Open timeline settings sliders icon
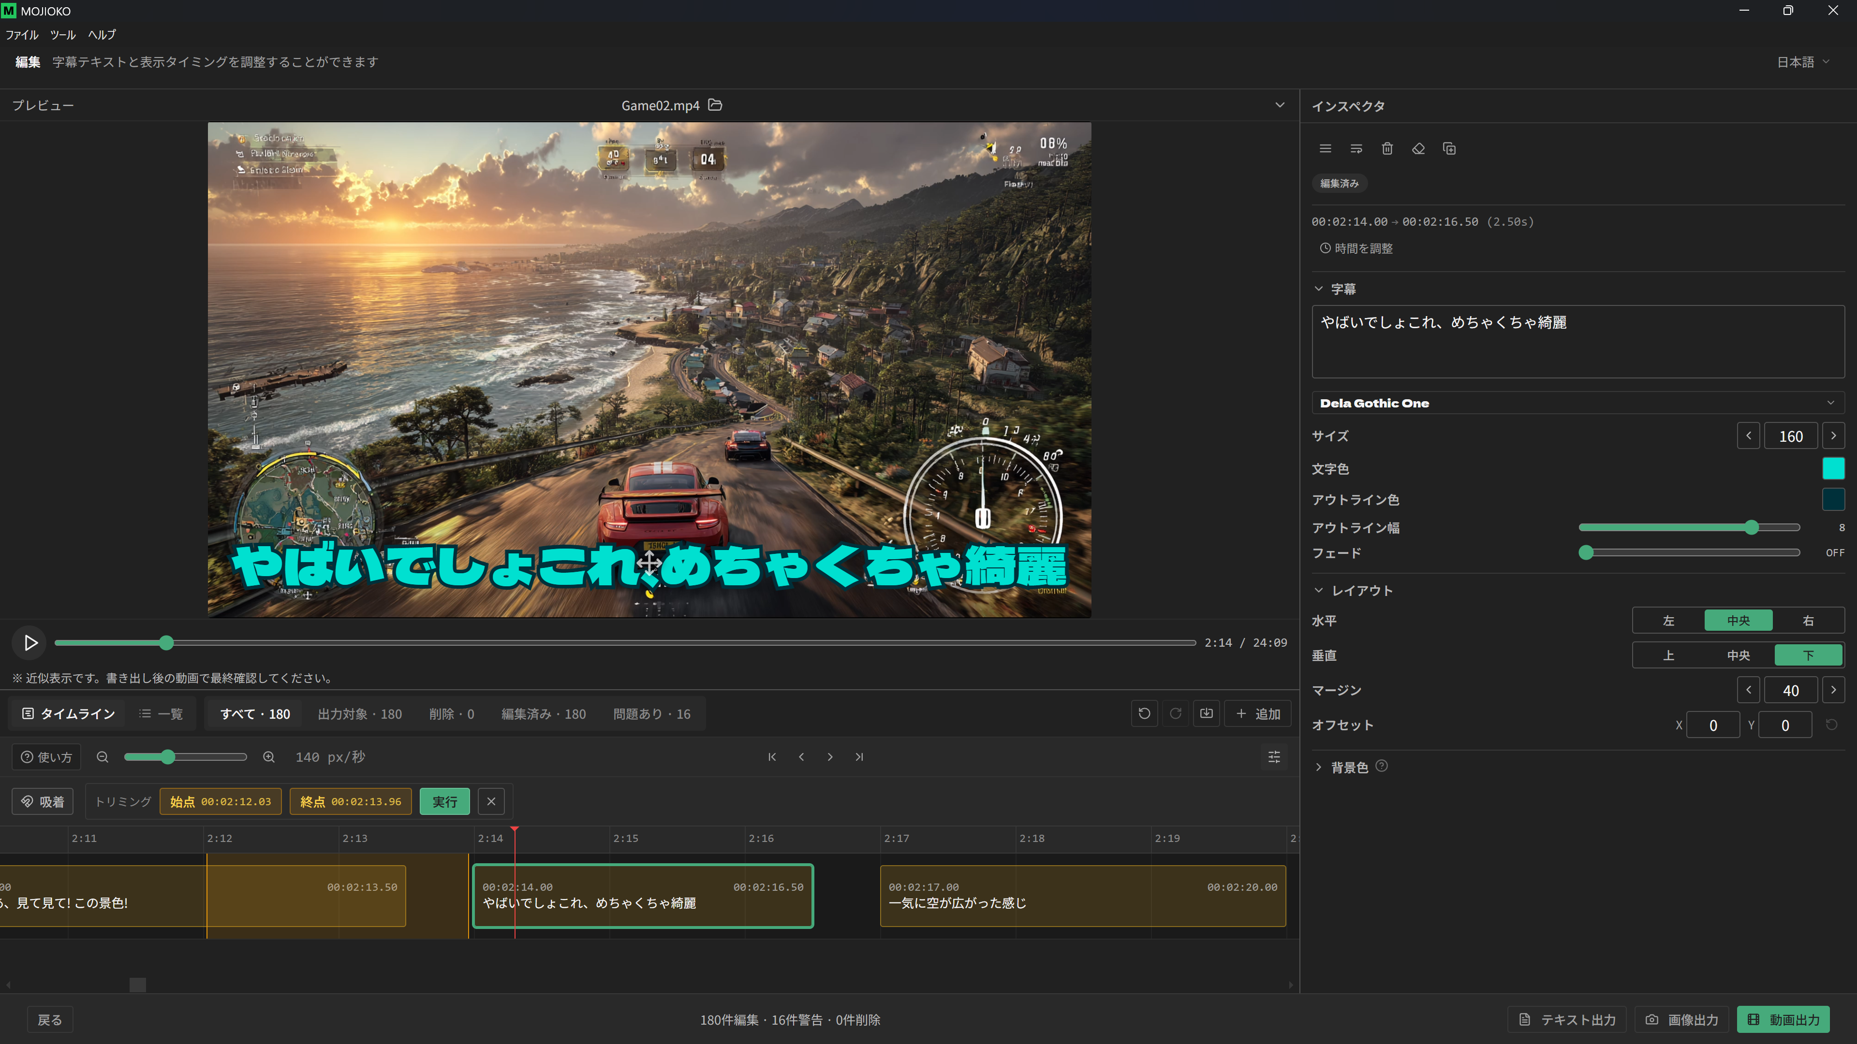Viewport: 1857px width, 1044px height. pyautogui.click(x=1274, y=756)
